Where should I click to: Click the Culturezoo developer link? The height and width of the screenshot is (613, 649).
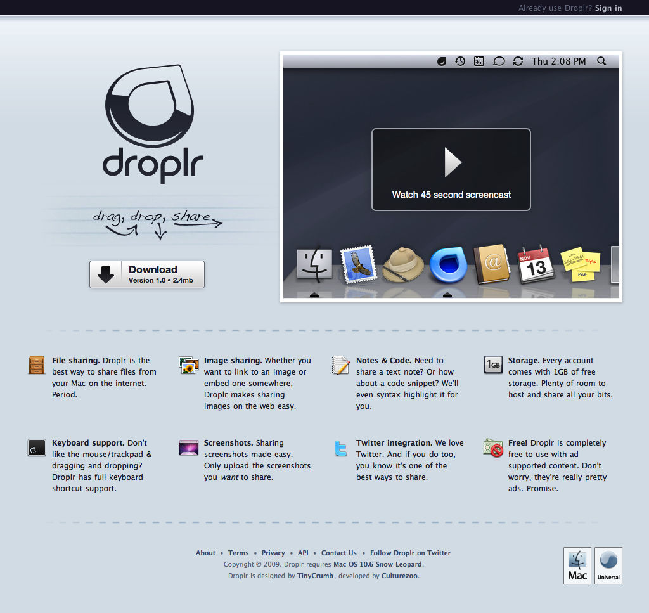click(399, 576)
